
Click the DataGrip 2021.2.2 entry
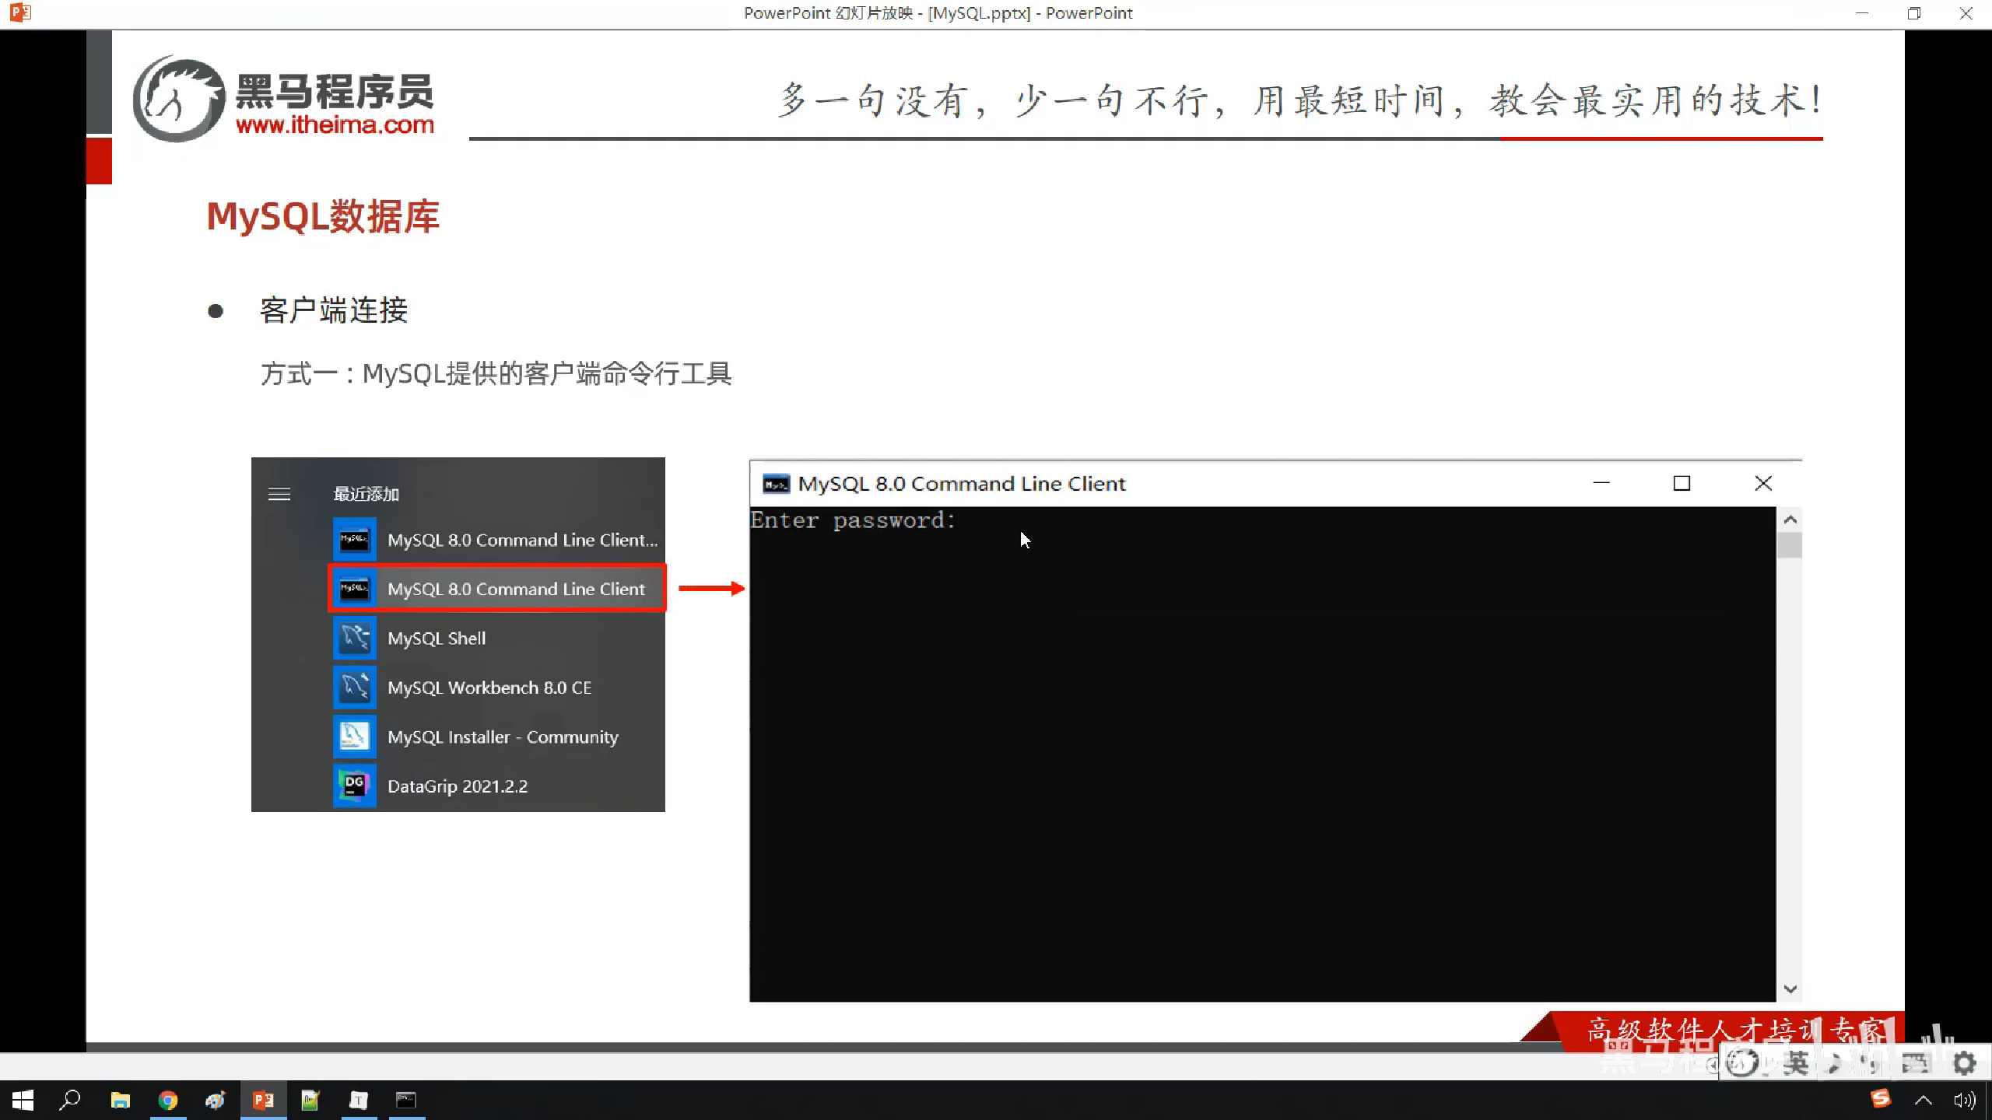[457, 786]
